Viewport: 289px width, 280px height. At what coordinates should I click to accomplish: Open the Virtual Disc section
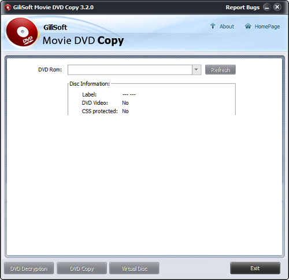point(134,268)
